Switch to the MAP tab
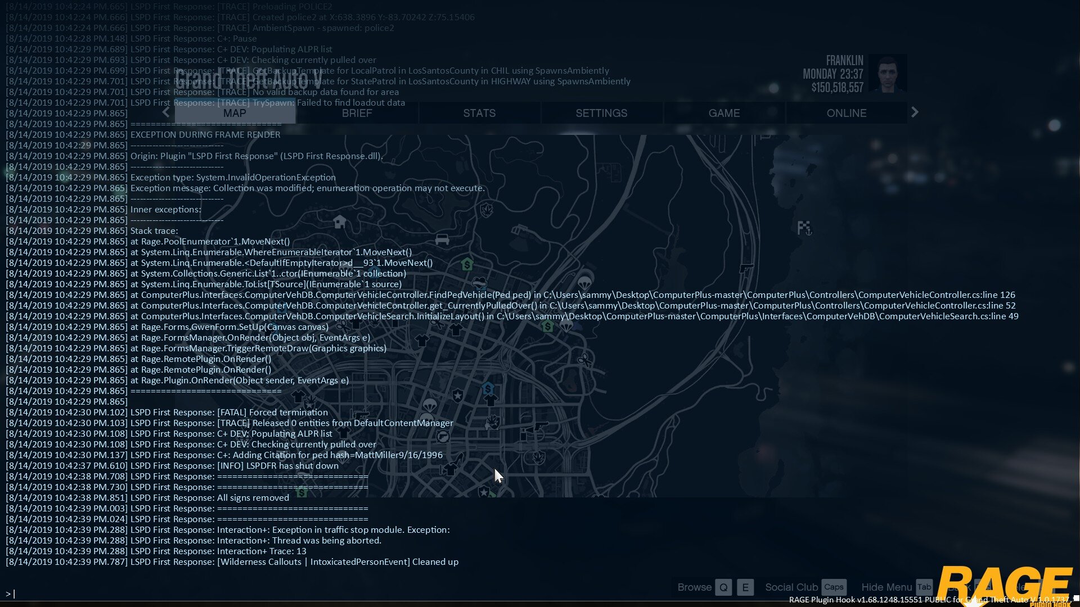1080x607 pixels. point(235,113)
